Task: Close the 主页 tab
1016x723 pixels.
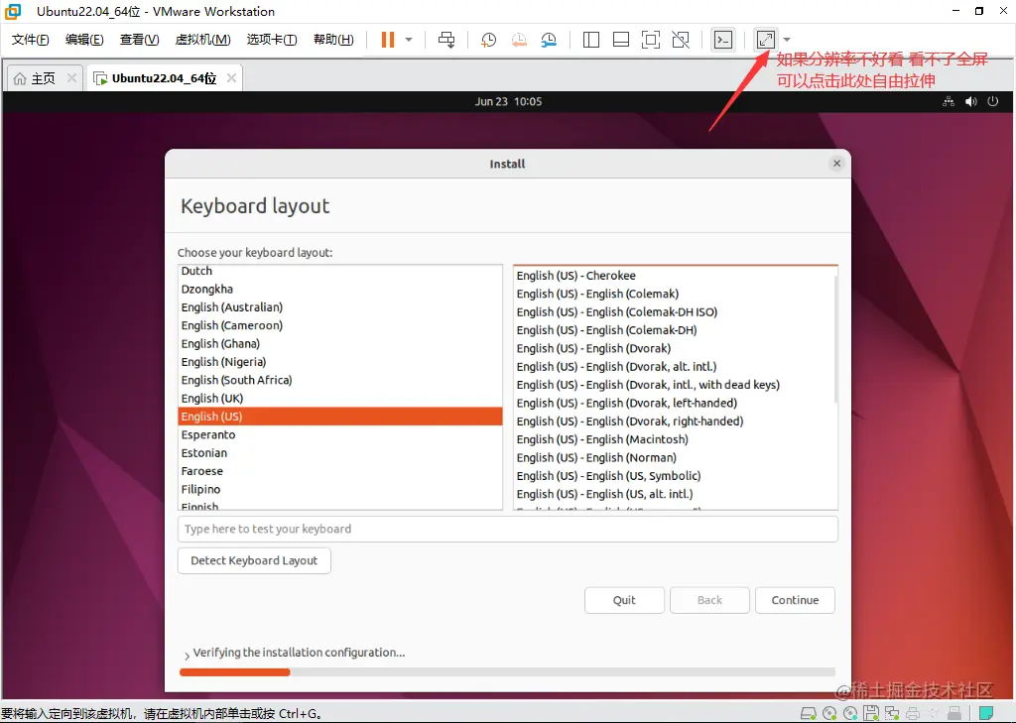Action: click(x=71, y=77)
